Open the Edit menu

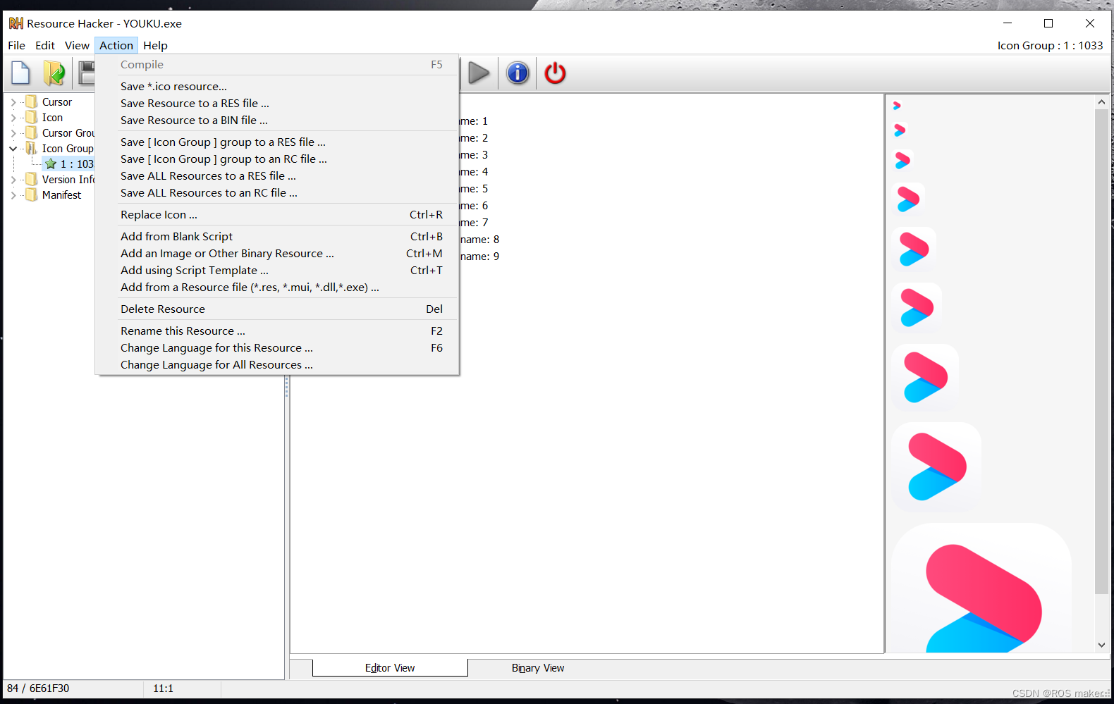coord(45,45)
